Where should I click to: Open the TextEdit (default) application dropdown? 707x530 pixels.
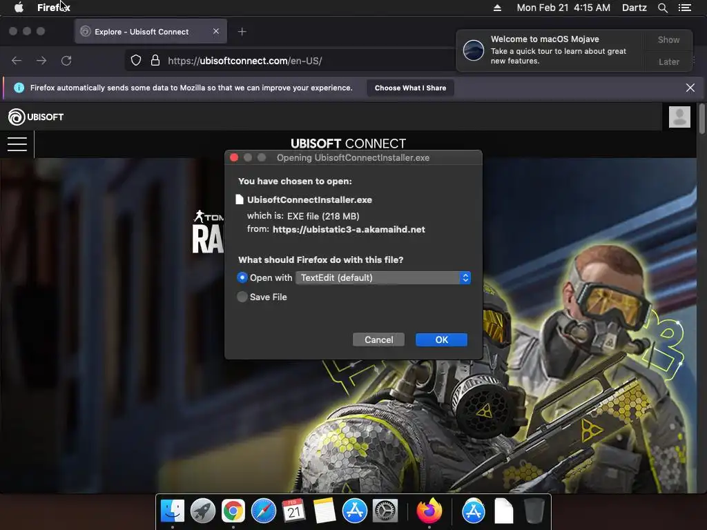383,277
